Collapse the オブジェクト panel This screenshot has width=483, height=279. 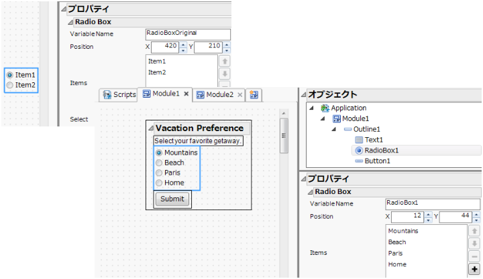coord(303,94)
